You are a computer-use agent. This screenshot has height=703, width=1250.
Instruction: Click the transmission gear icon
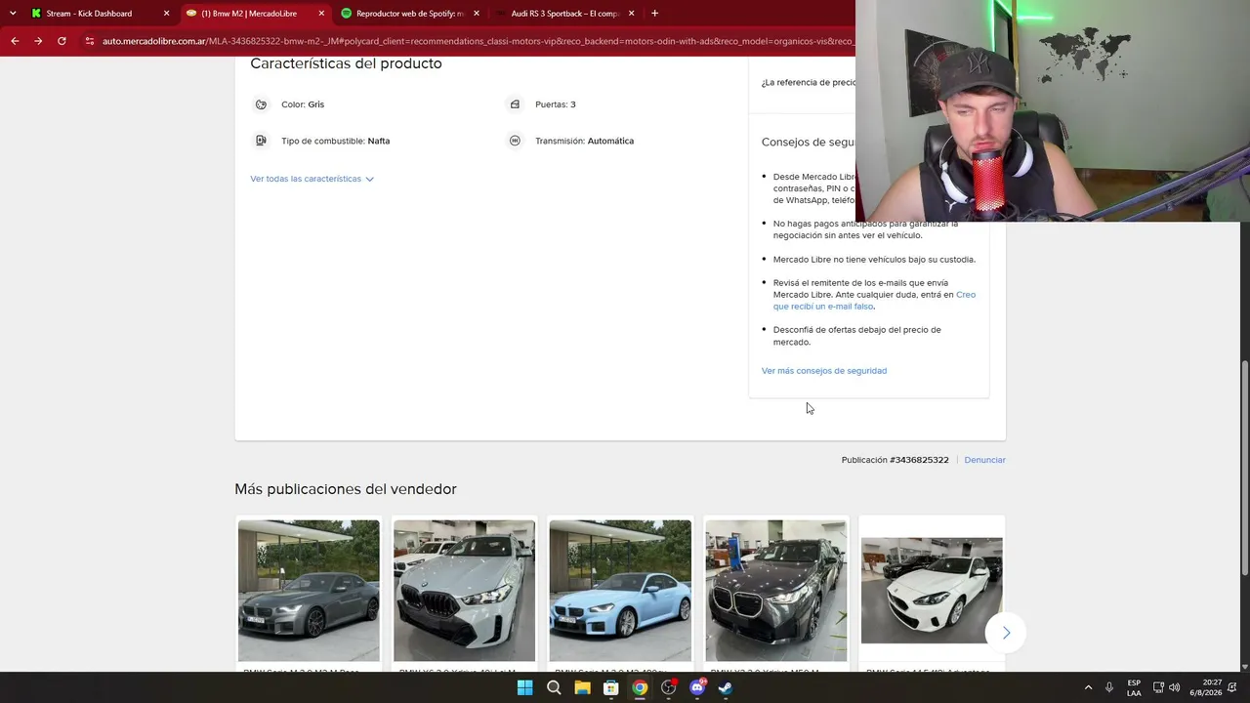tap(515, 141)
